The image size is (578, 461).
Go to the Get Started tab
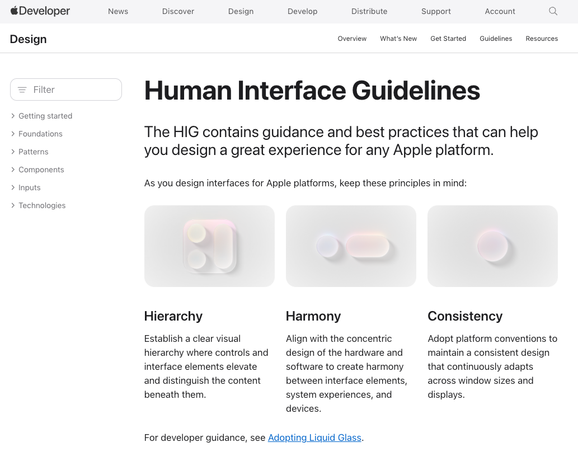coord(448,39)
